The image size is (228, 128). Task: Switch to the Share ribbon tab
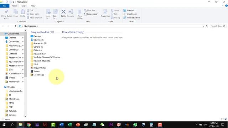coord(24,6)
